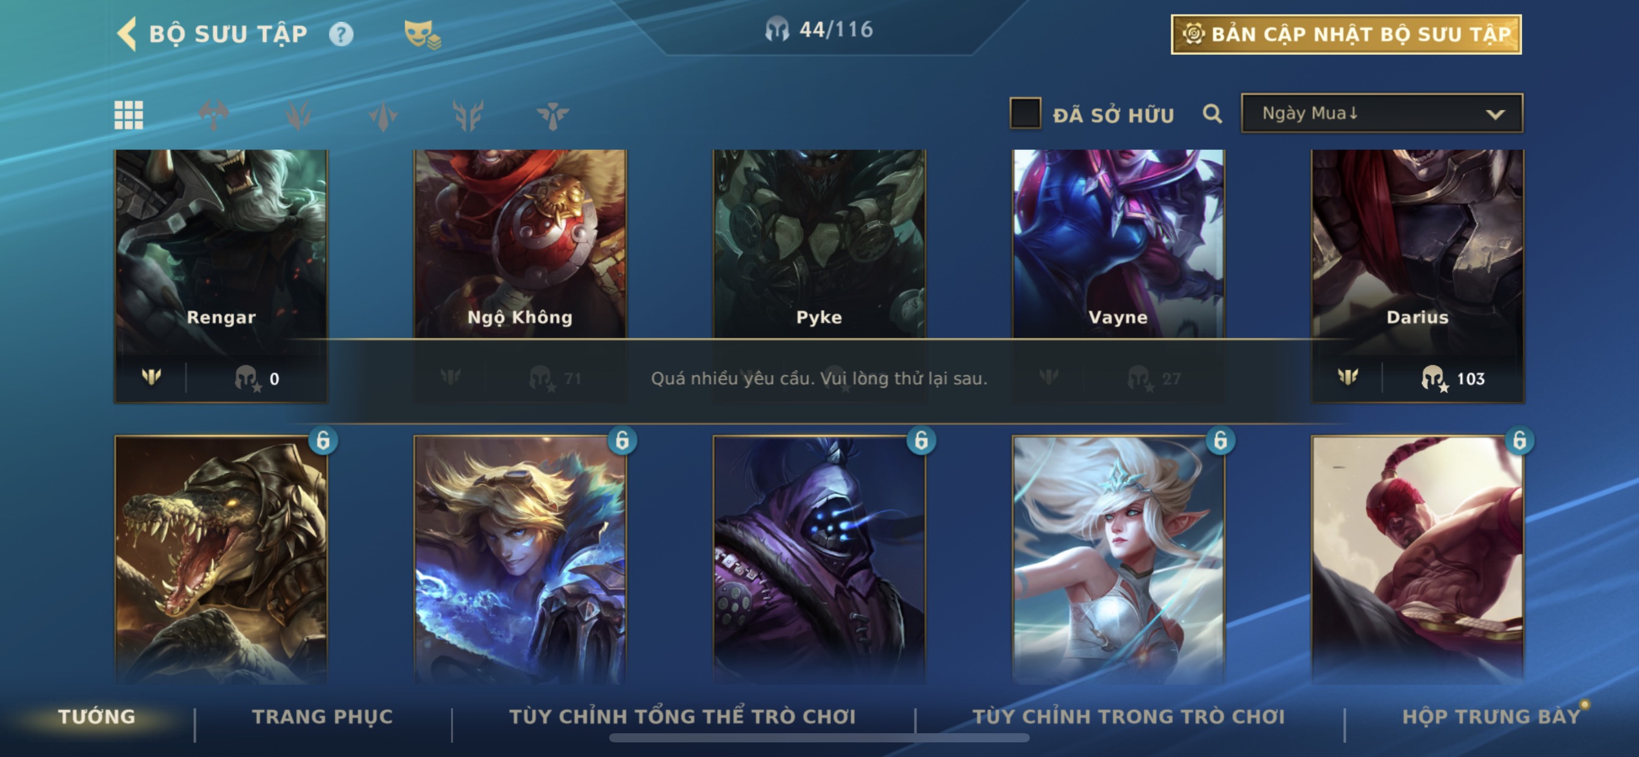Click the search magnifier icon

1212,114
